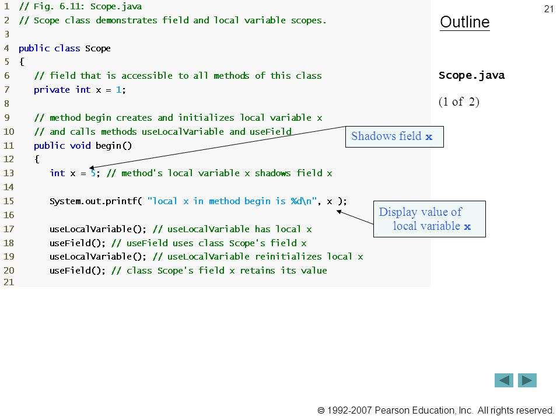Click line number 21 in the code listing
This screenshot has width=560, height=420.
pos(9,282)
